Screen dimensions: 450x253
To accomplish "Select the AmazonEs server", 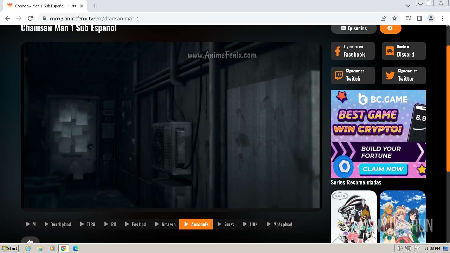I will tap(196, 224).
